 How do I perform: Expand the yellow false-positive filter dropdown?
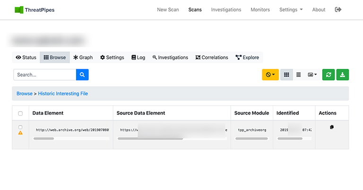click(270, 74)
